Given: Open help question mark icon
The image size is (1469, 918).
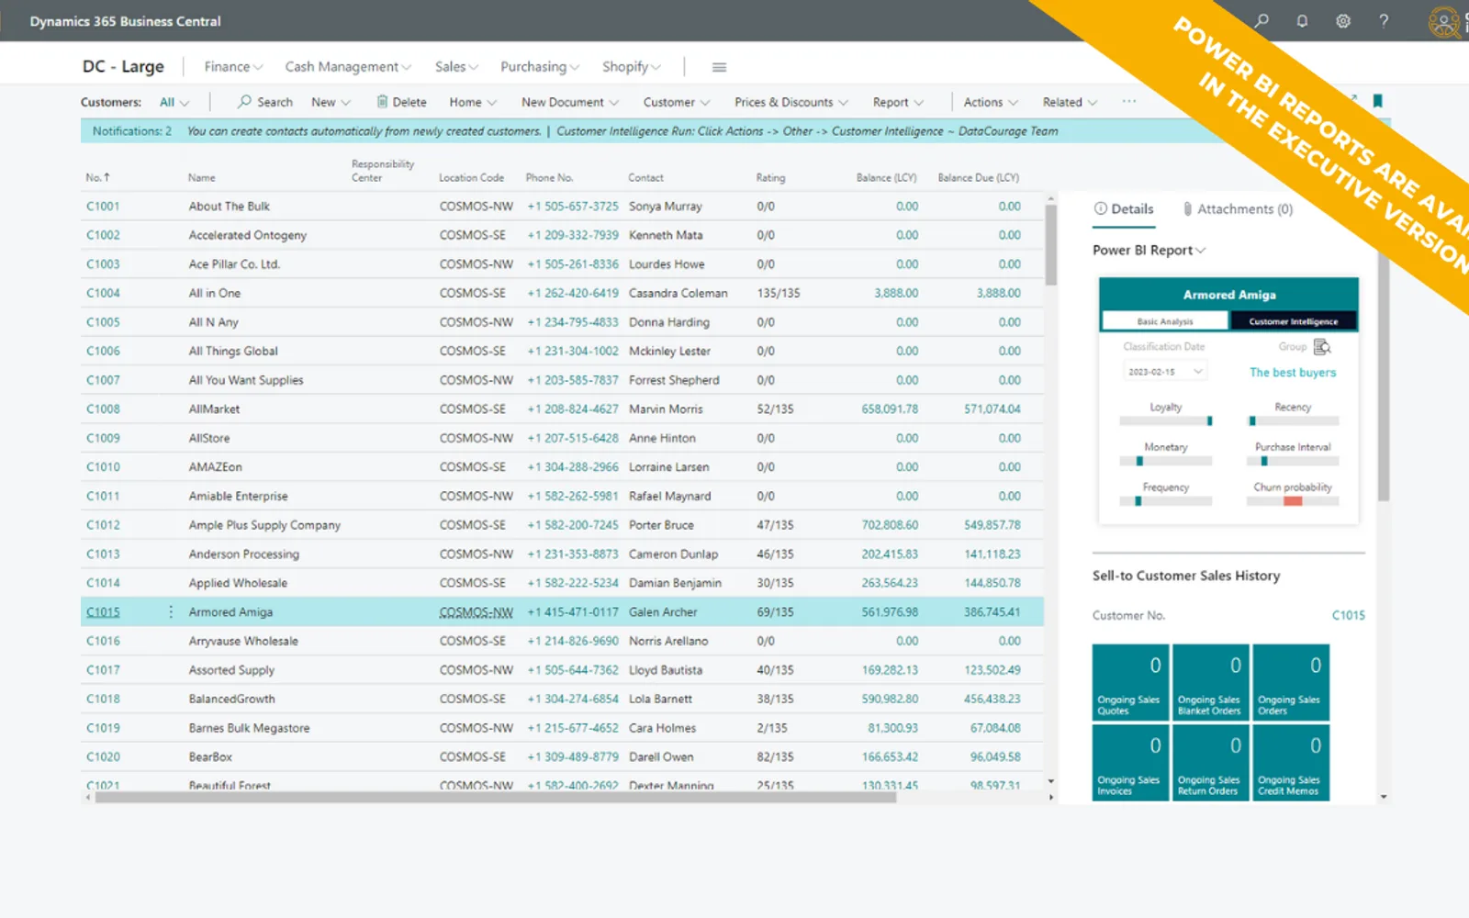Looking at the screenshot, I should click(x=1384, y=20).
